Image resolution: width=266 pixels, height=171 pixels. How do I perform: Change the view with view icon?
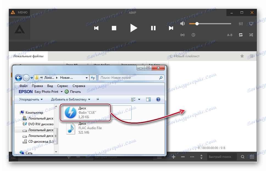(x=133, y=99)
